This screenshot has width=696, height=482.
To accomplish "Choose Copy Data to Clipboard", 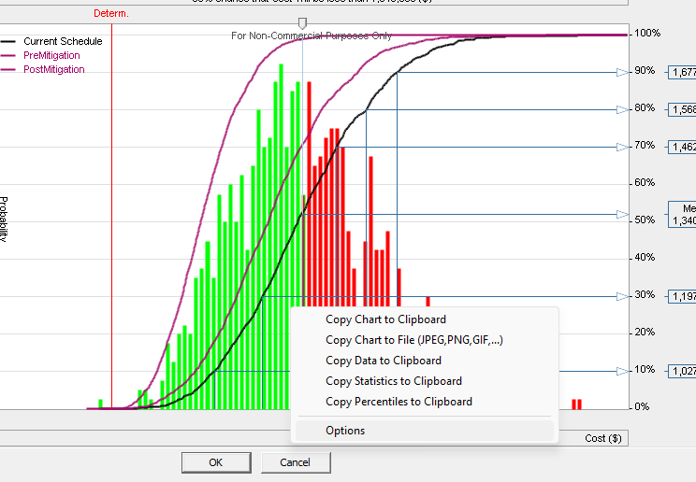I will point(383,361).
